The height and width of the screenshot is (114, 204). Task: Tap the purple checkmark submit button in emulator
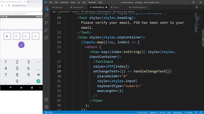[x=21, y=45]
